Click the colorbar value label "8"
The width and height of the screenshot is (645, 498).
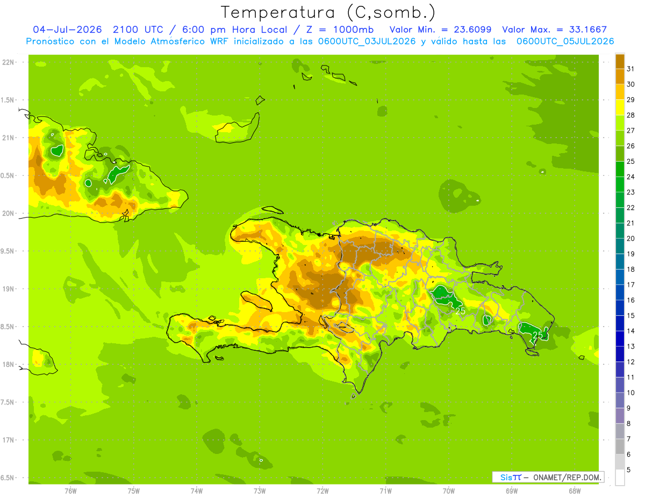(x=629, y=424)
